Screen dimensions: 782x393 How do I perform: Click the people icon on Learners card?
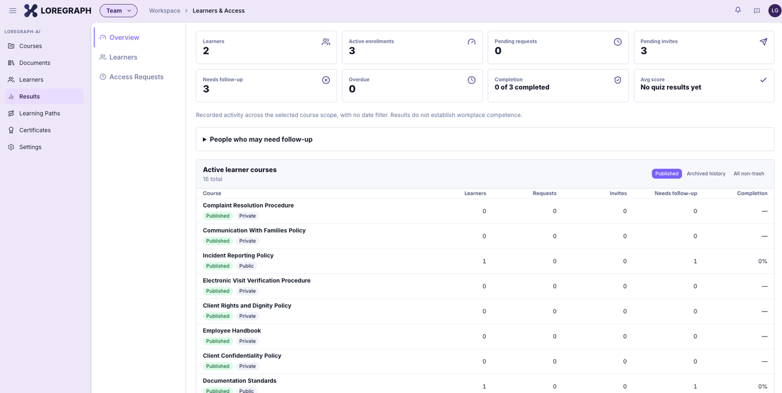[326, 42]
